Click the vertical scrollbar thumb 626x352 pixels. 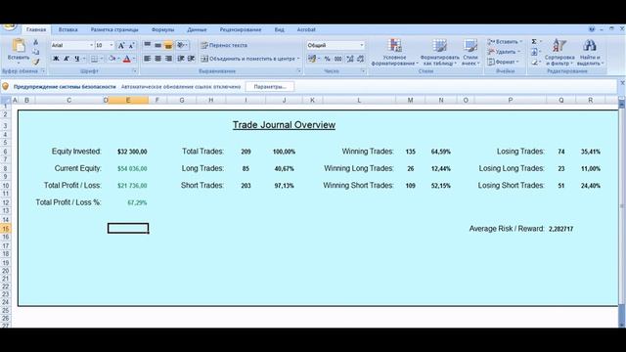click(x=622, y=207)
